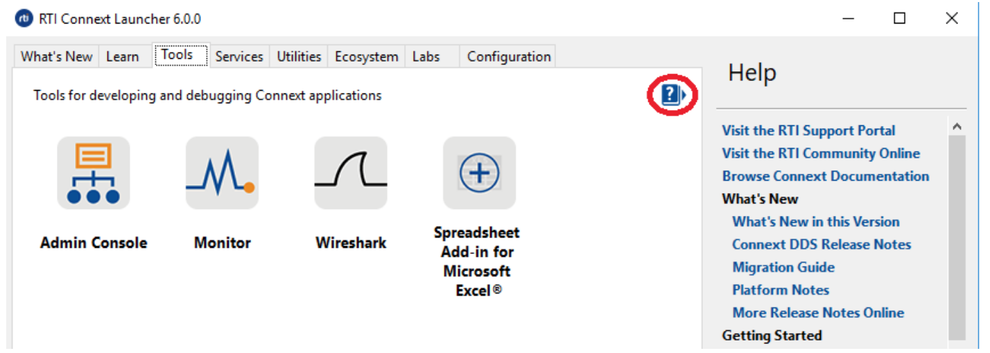The height and width of the screenshot is (353, 990).
Task: Open Connext DDS Release Notes
Action: pos(822,245)
